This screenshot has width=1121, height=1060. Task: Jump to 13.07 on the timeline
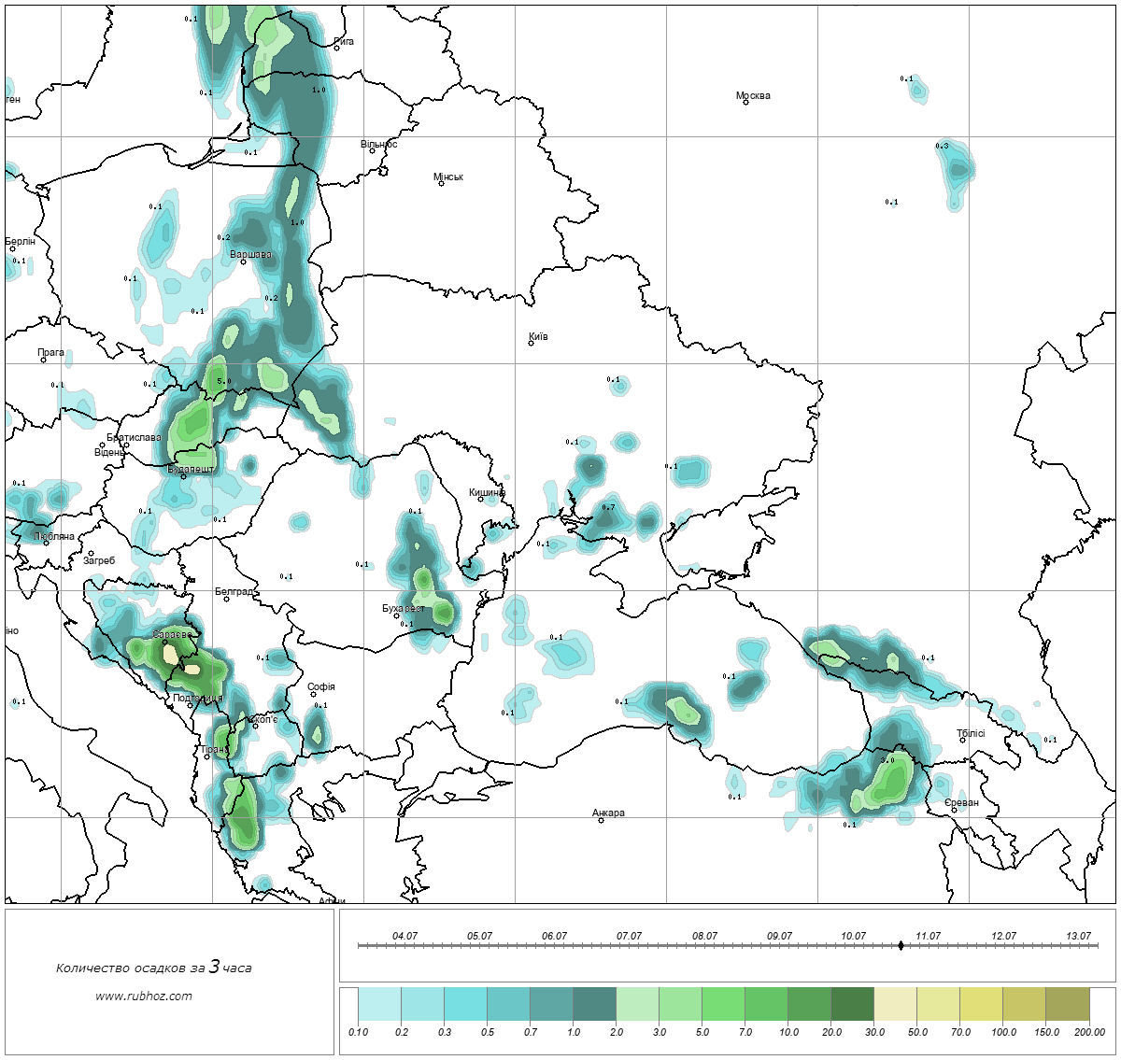tap(1078, 936)
